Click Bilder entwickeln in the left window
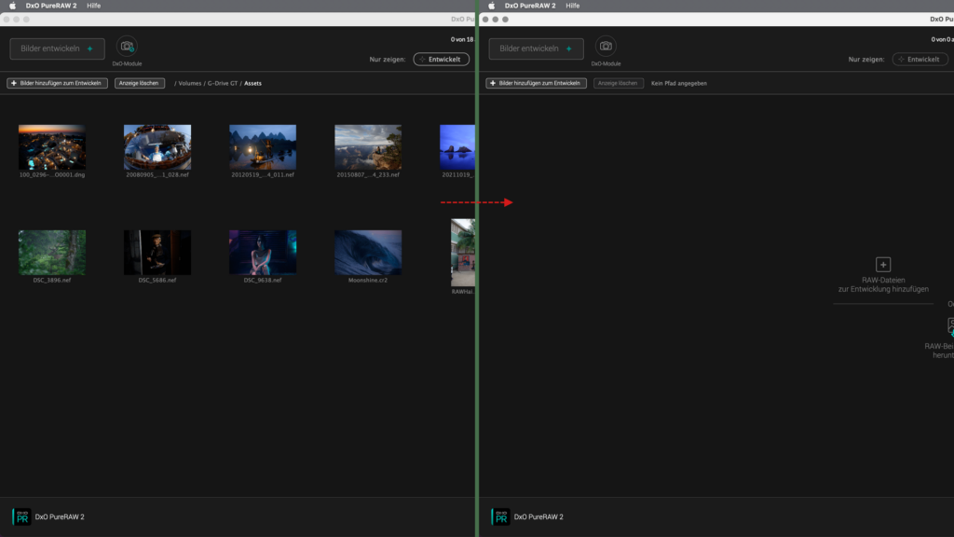The height and width of the screenshot is (537, 954). point(57,48)
